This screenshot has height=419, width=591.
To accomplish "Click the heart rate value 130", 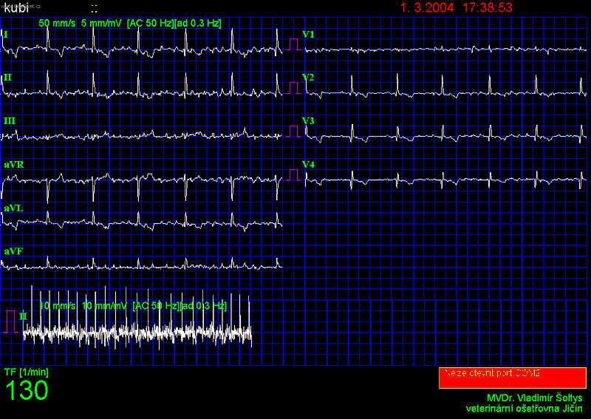I will pyautogui.click(x=27, y=391).
